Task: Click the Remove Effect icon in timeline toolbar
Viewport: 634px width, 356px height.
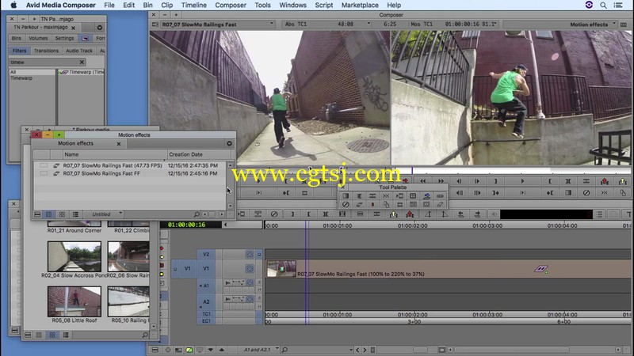Action: [x=274, y=214]
